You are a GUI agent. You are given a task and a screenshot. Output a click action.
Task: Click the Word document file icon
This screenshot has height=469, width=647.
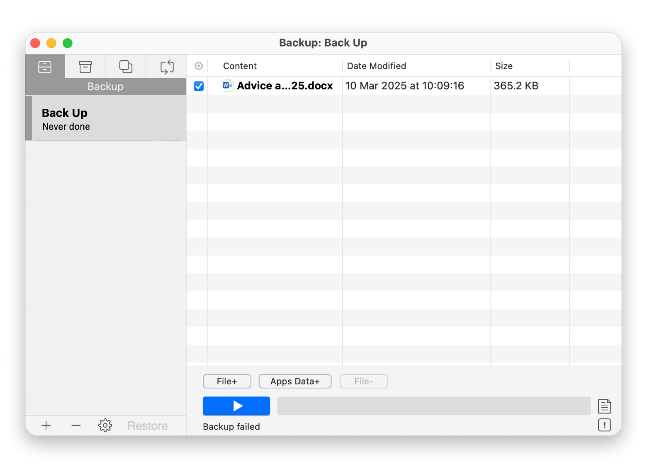pyautogui.click(x=228, y=85)
